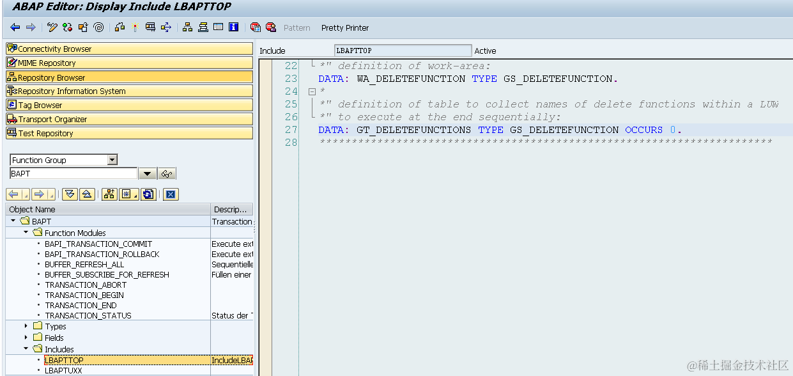The height and width of the screenshot is (376, 793).
Task: Open the Connectivity Browser tab
Action: [129, 49]
